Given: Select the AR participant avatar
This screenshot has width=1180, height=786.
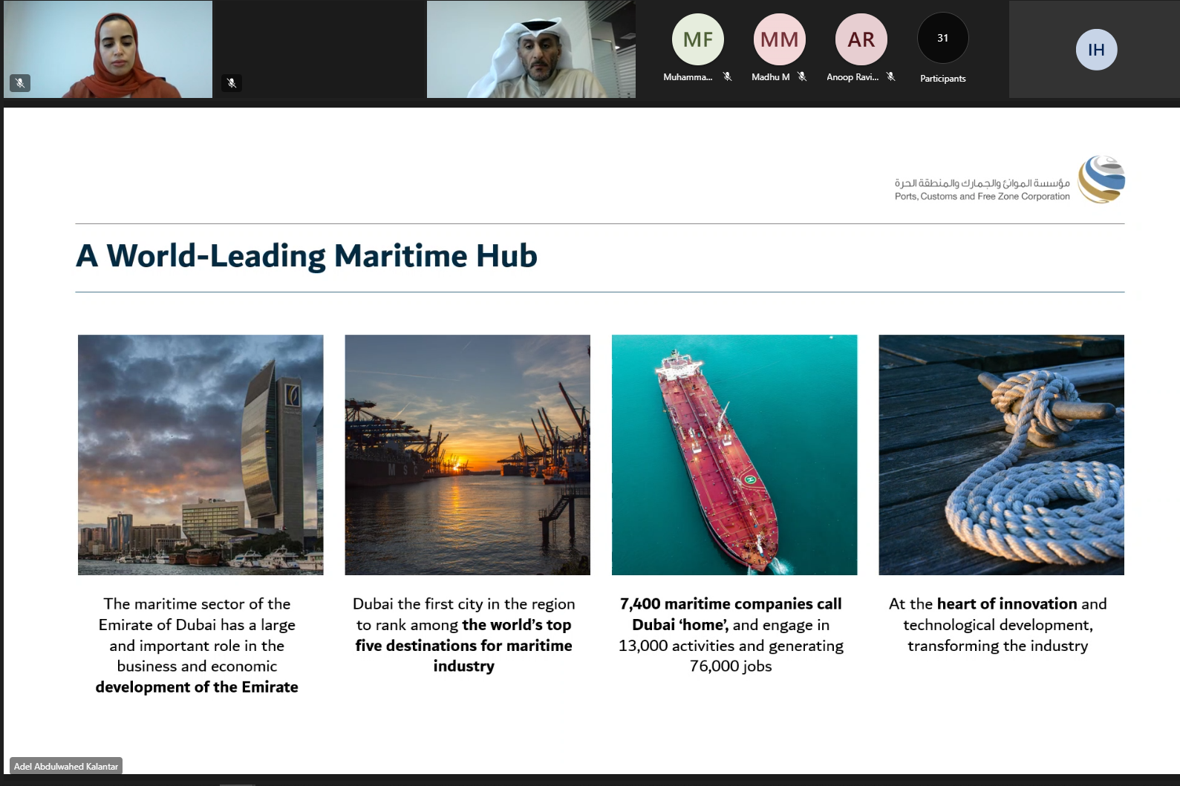Looking at the screenshot, I should [861, 39].
